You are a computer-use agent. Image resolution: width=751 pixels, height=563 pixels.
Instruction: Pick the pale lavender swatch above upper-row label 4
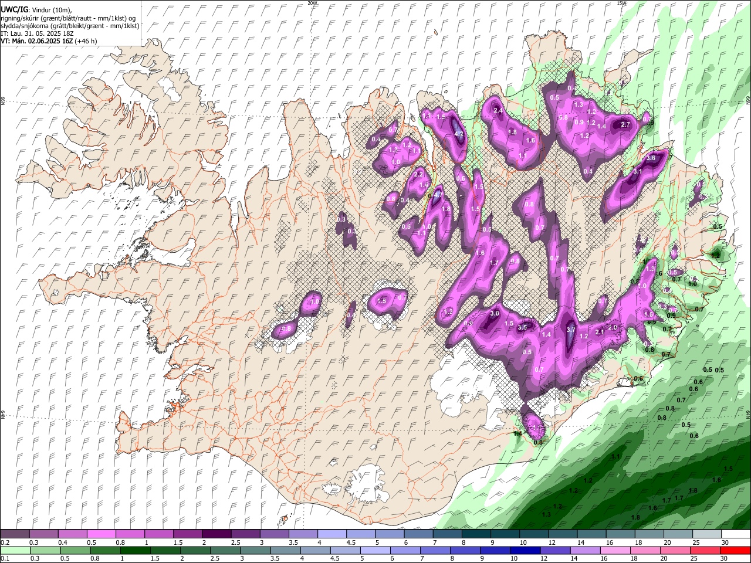point(331,534)
